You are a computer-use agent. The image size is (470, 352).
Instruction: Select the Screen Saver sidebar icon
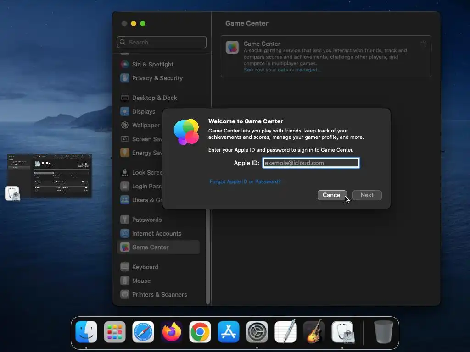click(125, 139)
